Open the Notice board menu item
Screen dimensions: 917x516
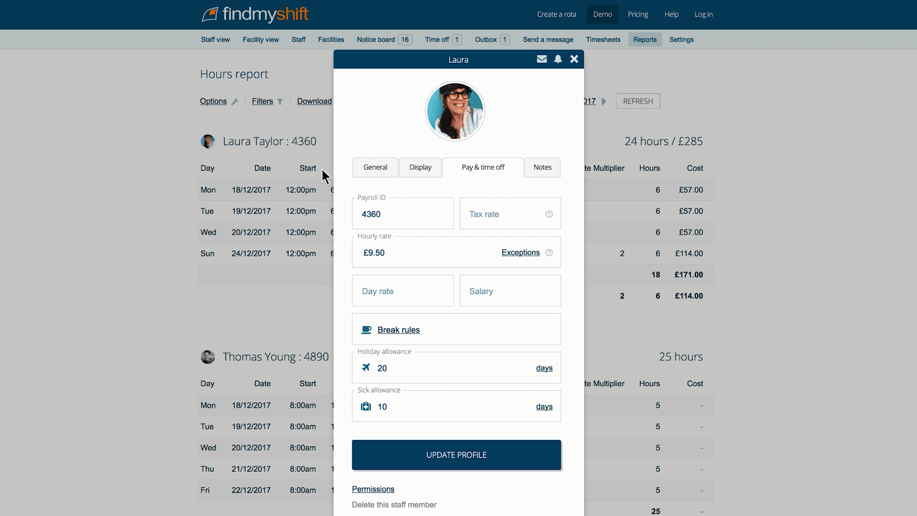click(384, 40)
